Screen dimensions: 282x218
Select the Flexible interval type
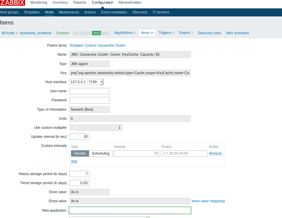pos(80,153)
